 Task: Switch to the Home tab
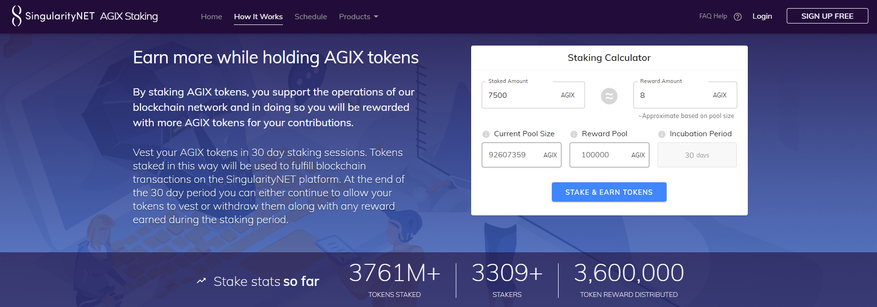[x=211, y=16]
